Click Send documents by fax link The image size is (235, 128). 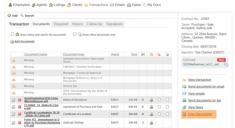[x=204, y=100]
